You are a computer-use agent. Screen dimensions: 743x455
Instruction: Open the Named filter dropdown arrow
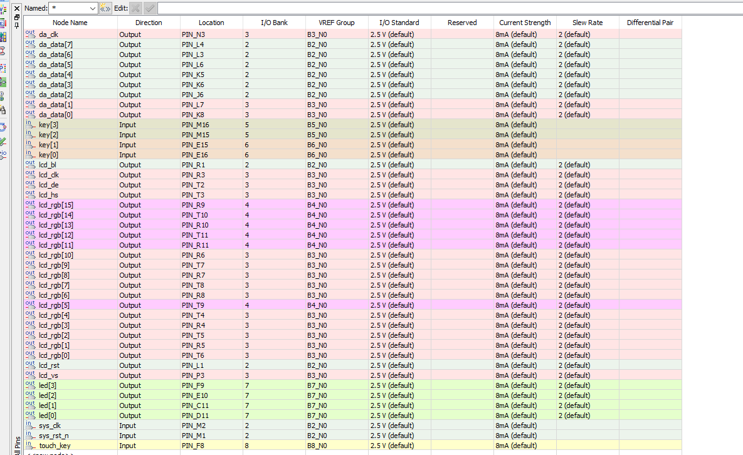click(x=92, y=8)
